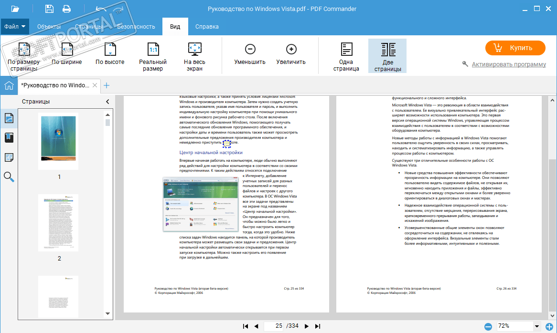This screenshot has width=557, height=333.
Task: Open search panel with magnifier icon
Action: [9, 177]
